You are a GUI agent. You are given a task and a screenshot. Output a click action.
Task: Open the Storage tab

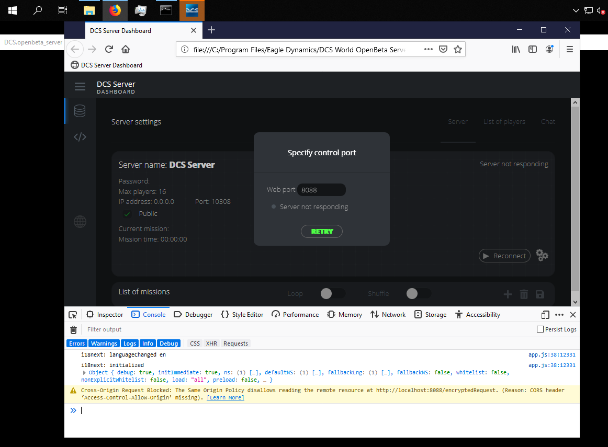coord(431,315)
